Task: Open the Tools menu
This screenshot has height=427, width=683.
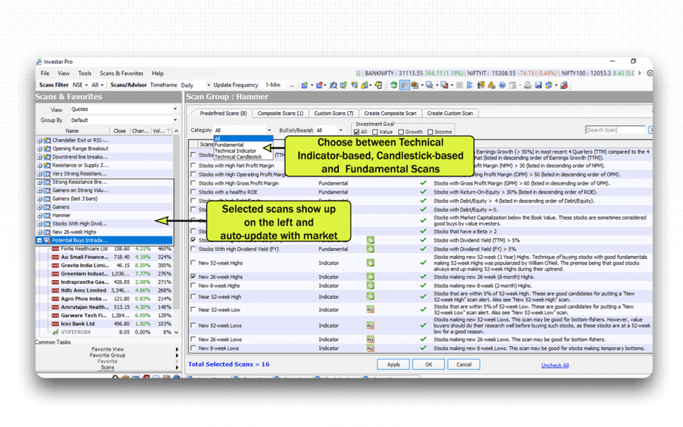Action: pos(85,73)
